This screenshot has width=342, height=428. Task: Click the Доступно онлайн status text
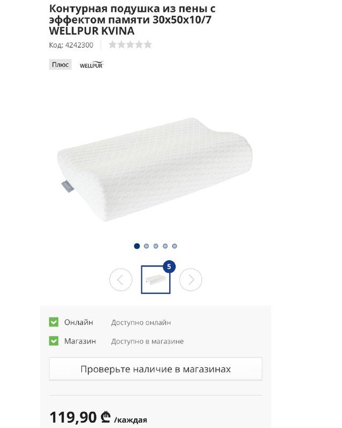(141, 323)
